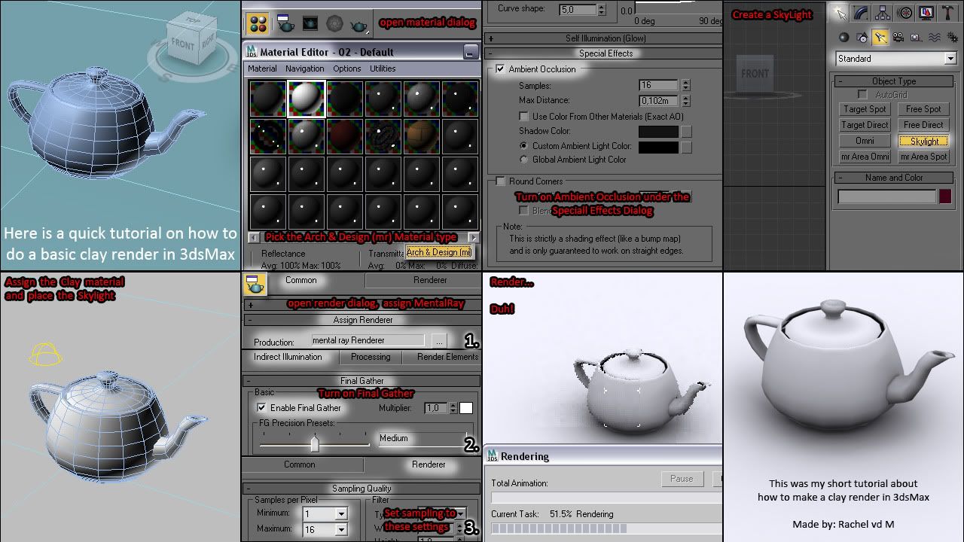Screen dimensions: 964x542
Task: Open the Rendered Frame Window icon
Action: (310, 24)
